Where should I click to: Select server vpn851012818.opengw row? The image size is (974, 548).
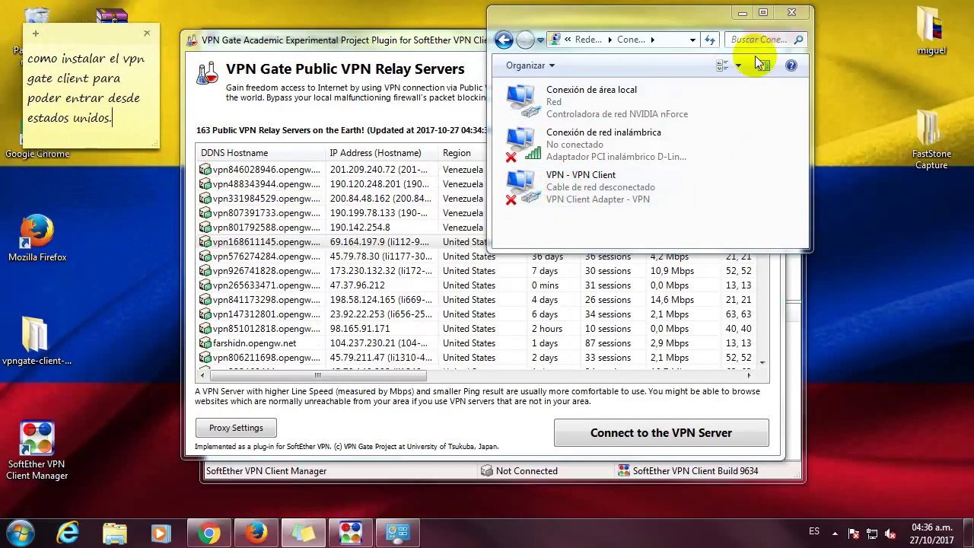point(477,329)
